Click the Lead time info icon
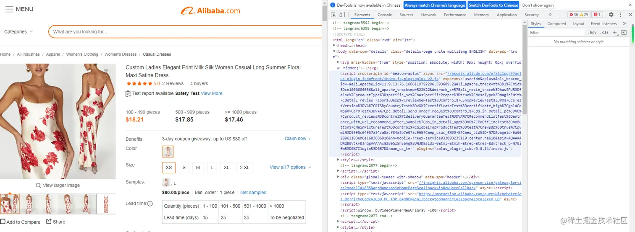This screenshot has height=232, width=635. click(x=150, y=204)
